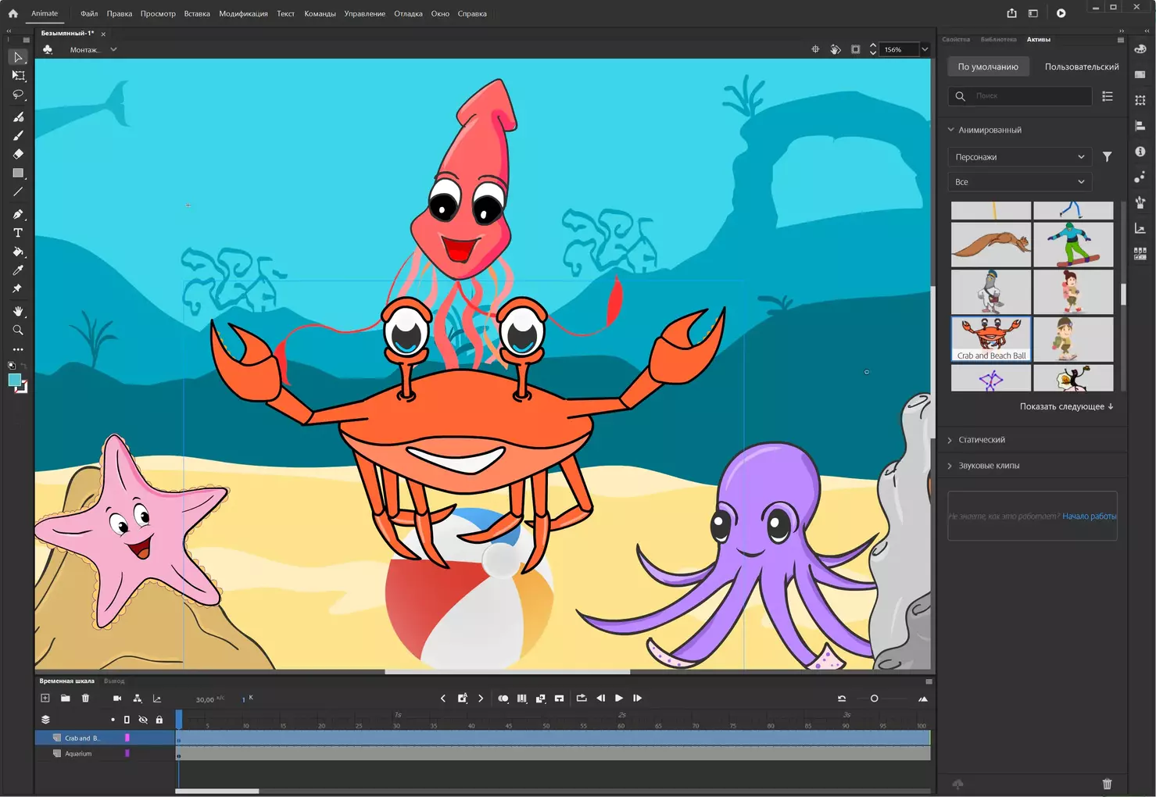Select the Lasso tool
This screenshot has width=1156, height=797.
pyautogui.click(x=18, y=95)
